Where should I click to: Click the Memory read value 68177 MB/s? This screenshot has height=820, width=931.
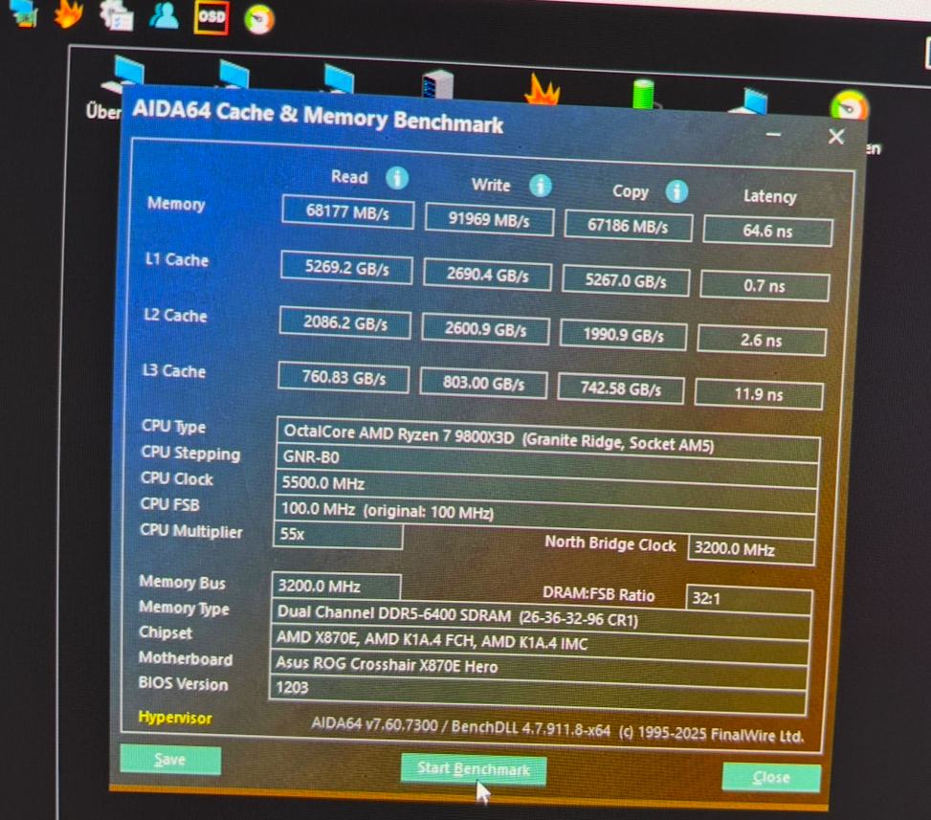(x=348, y=212)
